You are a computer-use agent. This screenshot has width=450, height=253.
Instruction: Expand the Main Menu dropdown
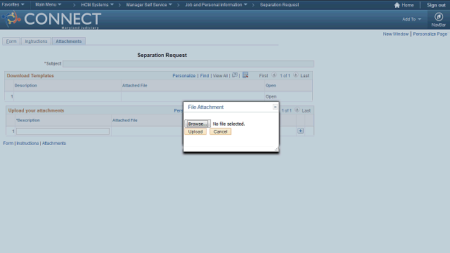(49, 5)
